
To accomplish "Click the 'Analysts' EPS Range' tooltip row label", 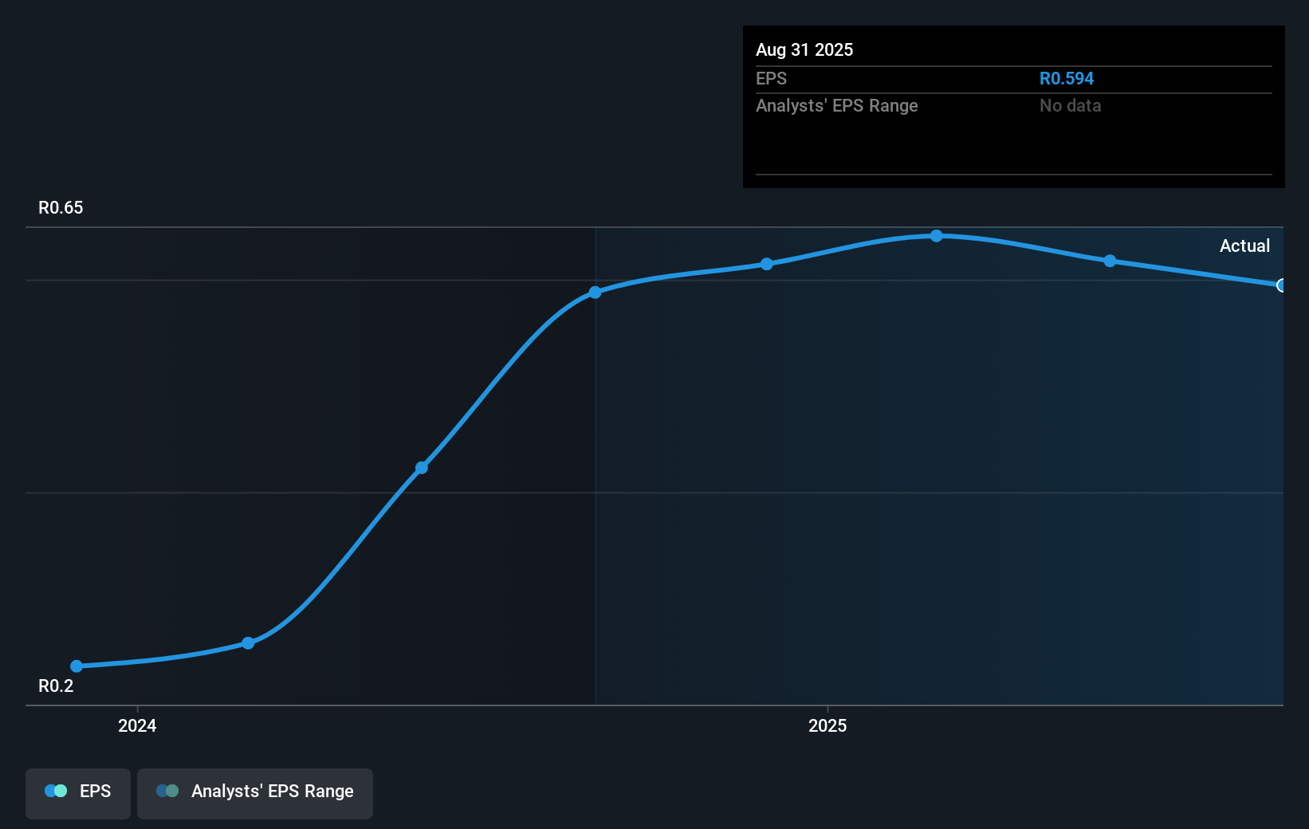I will 837,105.
